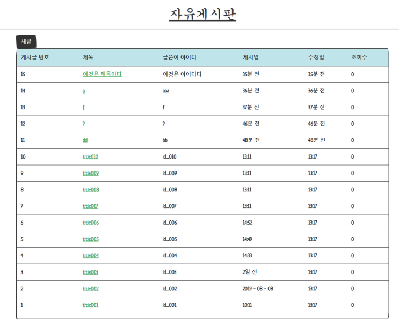Click the 제목 column header

pos(88,58)
